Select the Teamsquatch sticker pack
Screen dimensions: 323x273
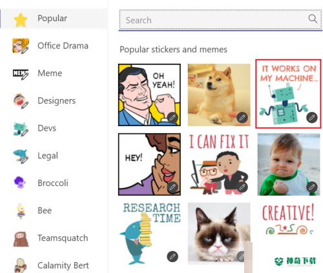(54, 238)
